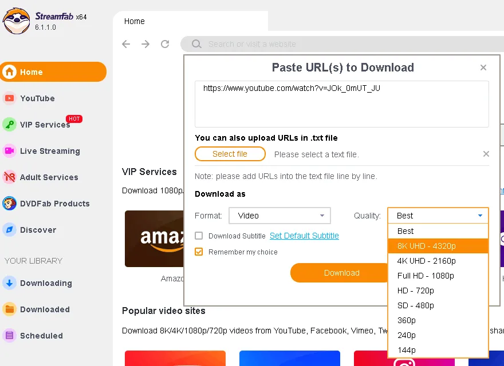
Task: Collapse the Quality dropdown arrow
Action: click(480, 216)
